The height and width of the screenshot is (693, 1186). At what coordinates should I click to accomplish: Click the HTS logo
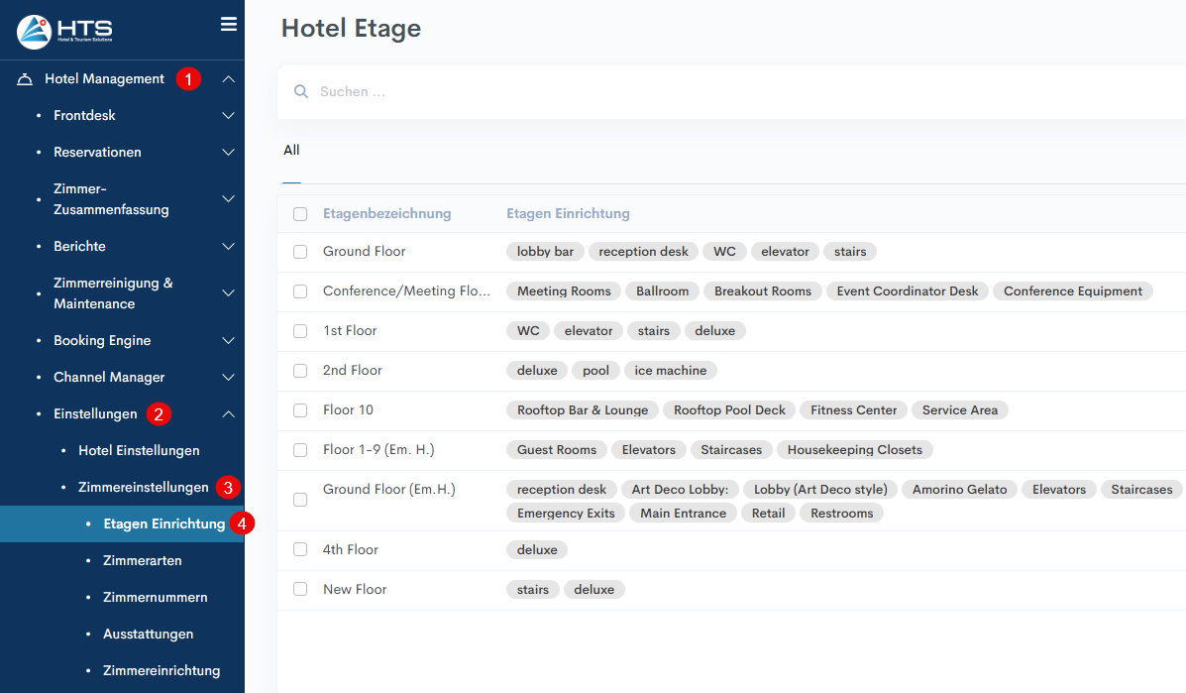(65, 32)
